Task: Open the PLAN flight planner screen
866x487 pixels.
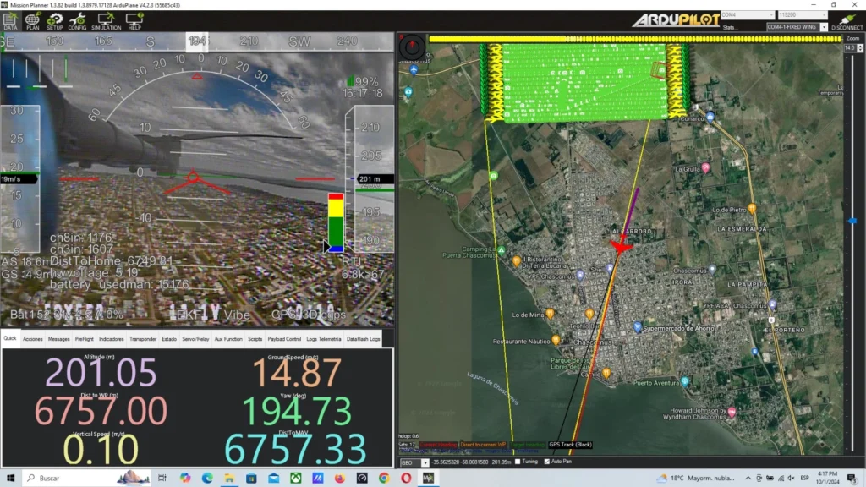Action: tap(33, 21)
